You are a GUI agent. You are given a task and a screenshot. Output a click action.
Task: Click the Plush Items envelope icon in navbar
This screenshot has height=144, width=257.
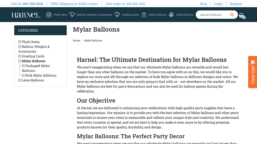click(x=49, y=15)
